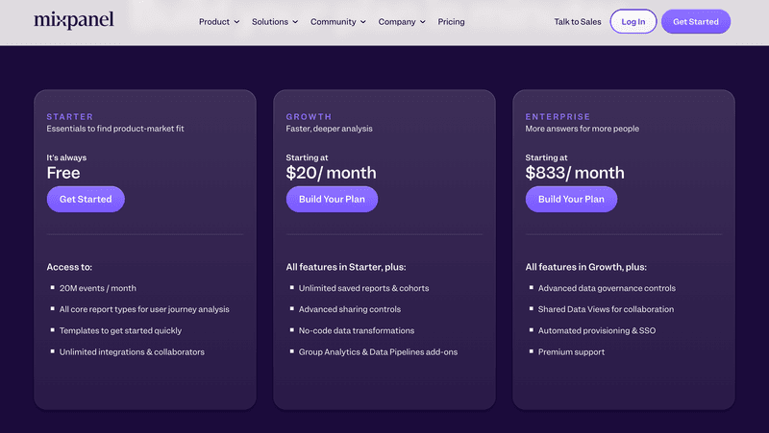Image resolution: width=769 pixels, height=433 pixels.
Task: Click the $20/ month Growth price
Action: pyautogui.click(x=331, y=173)
